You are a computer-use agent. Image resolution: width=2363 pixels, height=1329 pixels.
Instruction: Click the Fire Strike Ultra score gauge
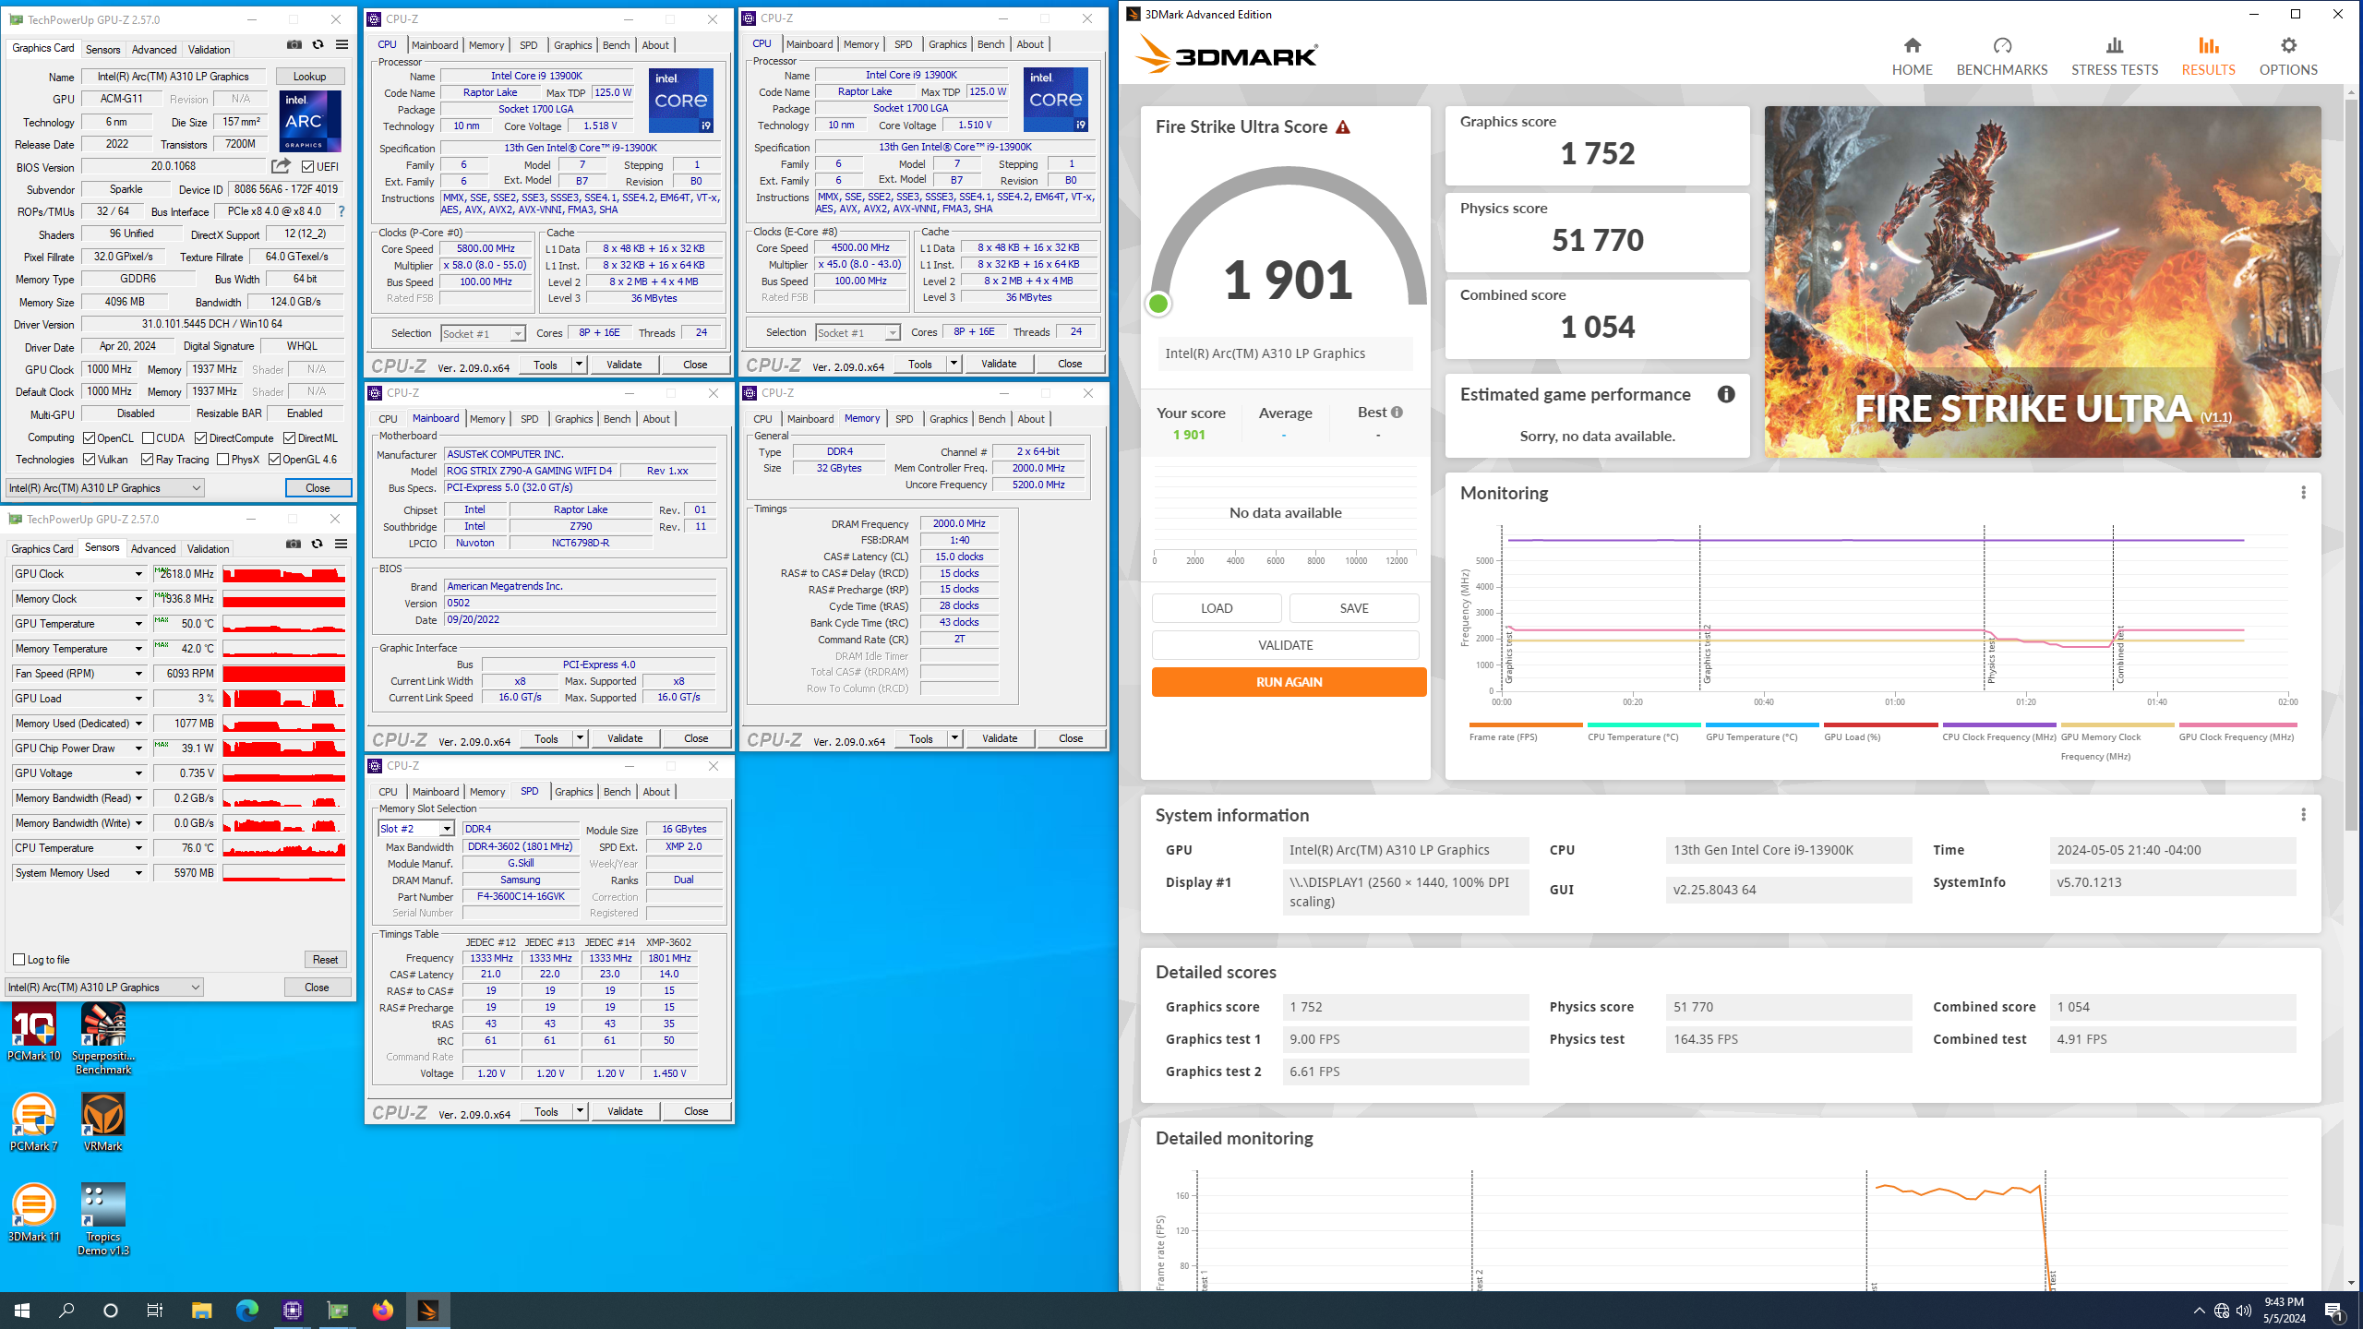point(1288,242)
